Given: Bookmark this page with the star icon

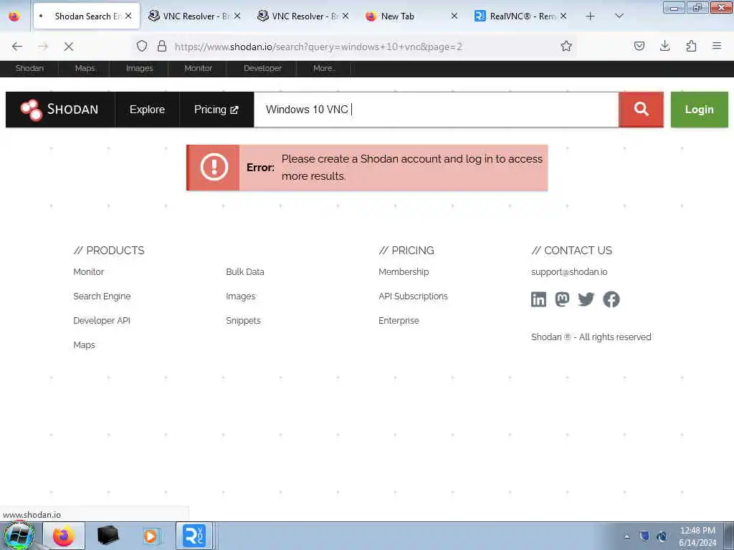Looking at the screenshot, I should tap(566, 46).
